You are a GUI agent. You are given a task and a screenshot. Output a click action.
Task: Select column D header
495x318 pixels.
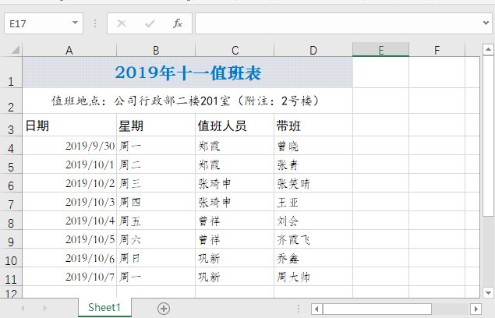[x=313, y=50]
